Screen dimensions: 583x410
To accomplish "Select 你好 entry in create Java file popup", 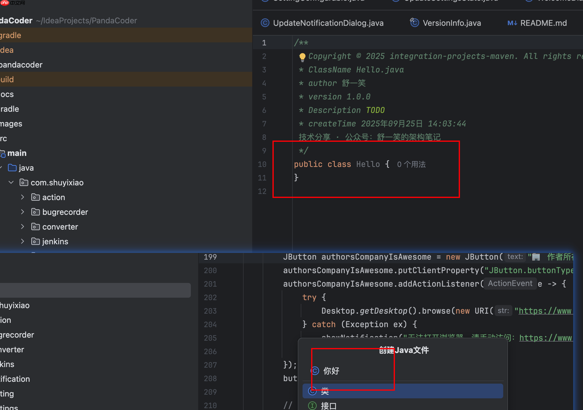I will [331, 371].
